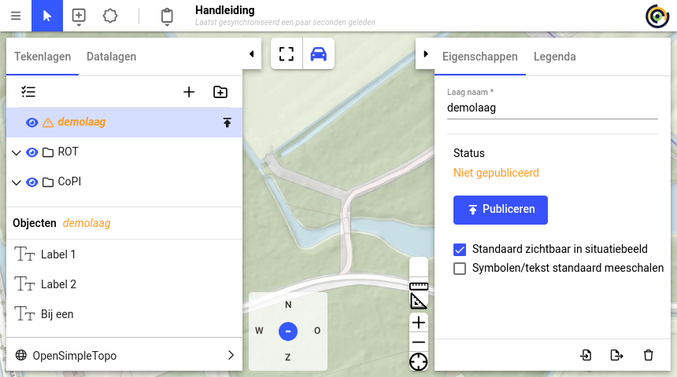Select the pointer selection tool

click(47, 16)
